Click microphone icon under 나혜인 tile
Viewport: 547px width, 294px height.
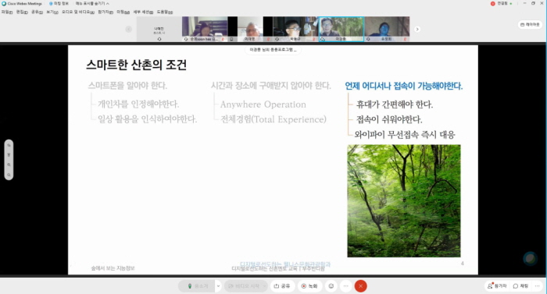click(159, 39)
